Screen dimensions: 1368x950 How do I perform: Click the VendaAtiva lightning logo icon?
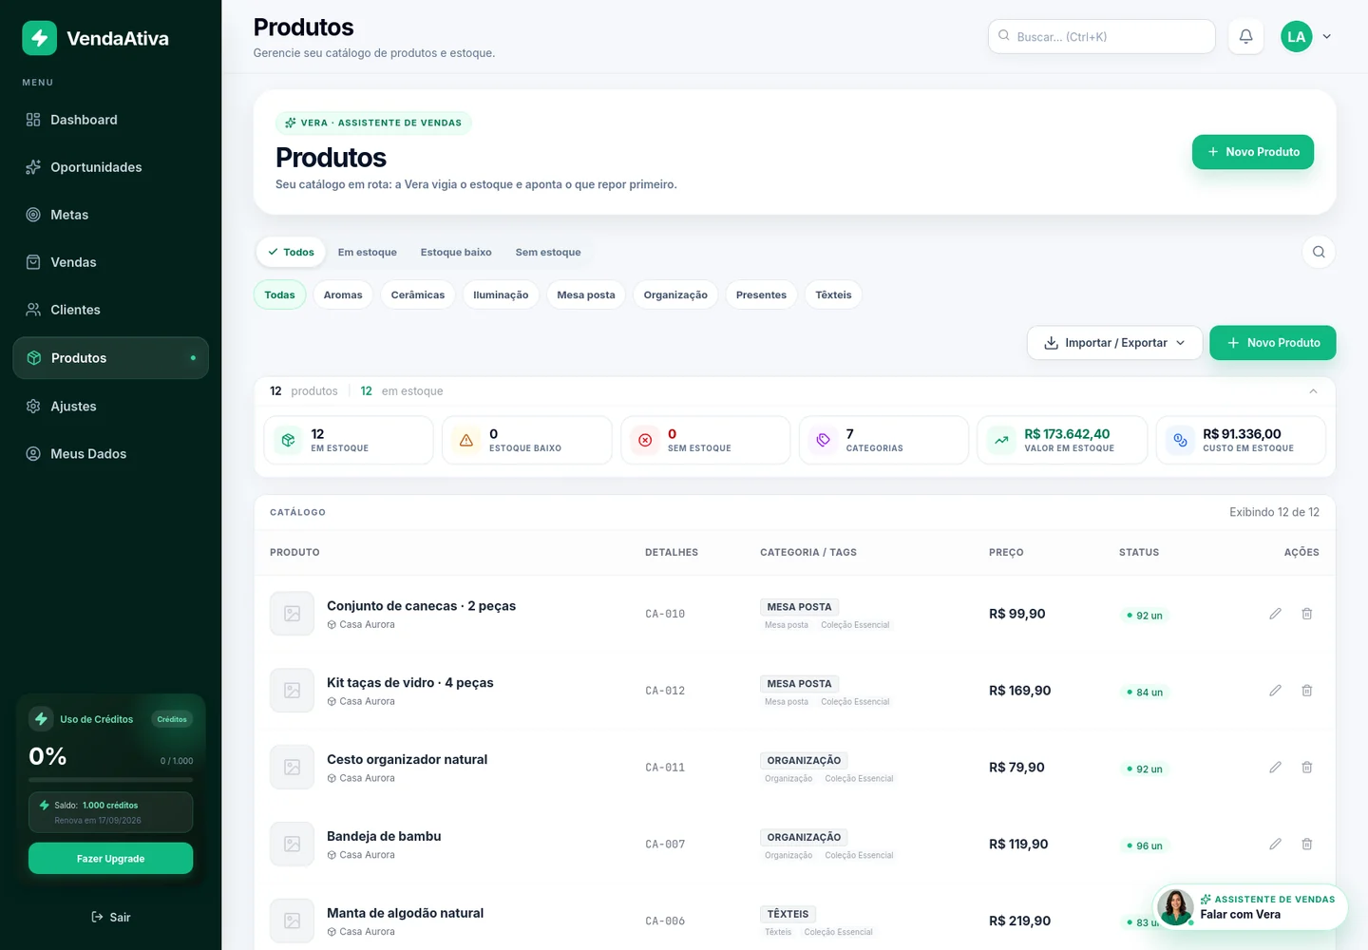click(40, 38)
